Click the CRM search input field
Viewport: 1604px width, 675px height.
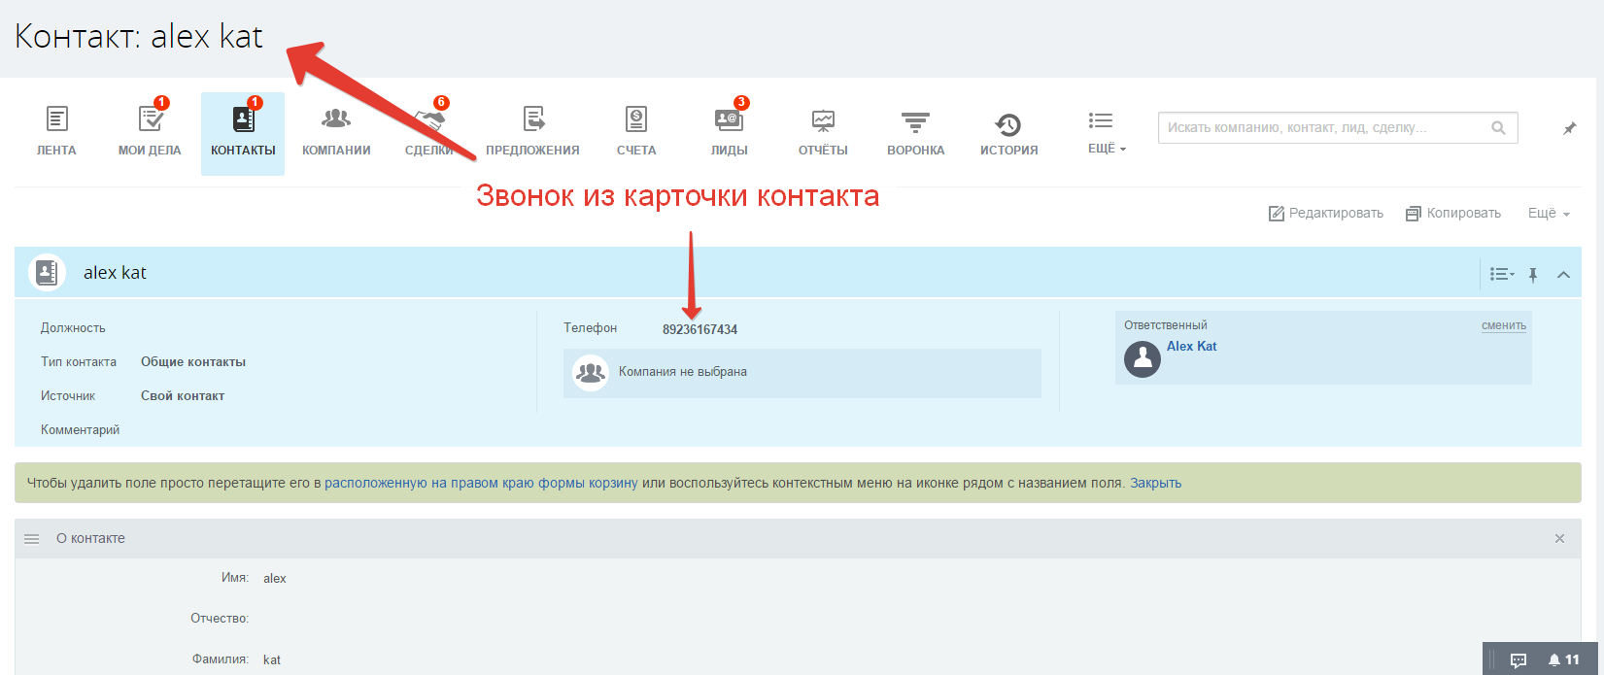click(x=1326, y=127)
